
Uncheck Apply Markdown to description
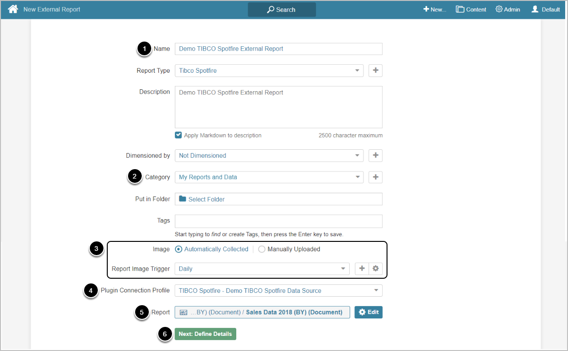point(178,135)
